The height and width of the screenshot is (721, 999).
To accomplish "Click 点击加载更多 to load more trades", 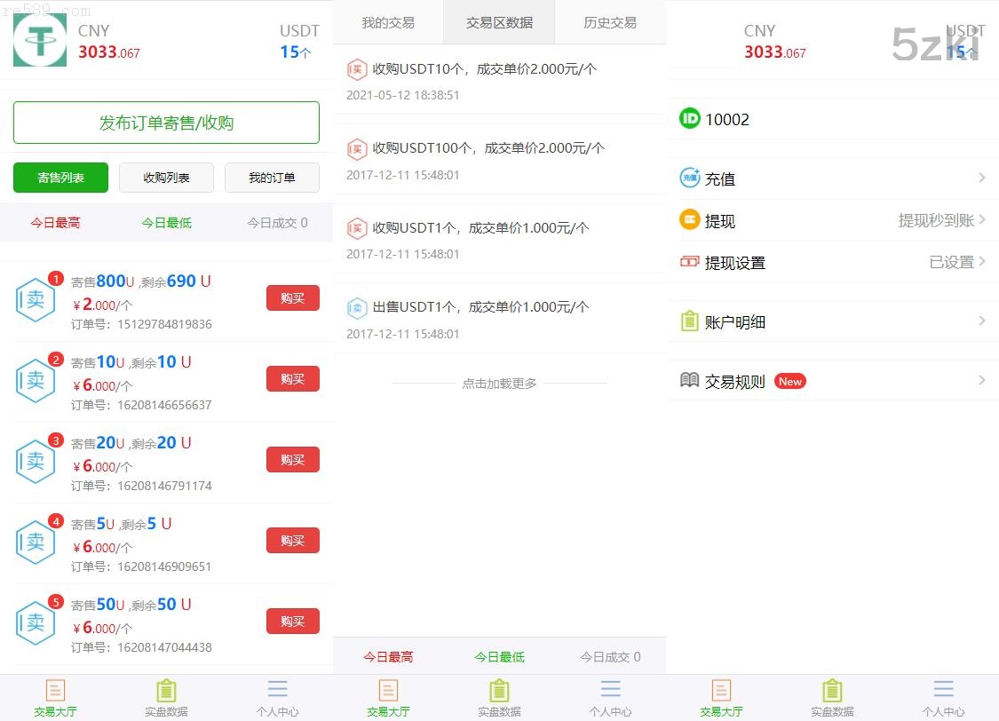I will (499, 384).
